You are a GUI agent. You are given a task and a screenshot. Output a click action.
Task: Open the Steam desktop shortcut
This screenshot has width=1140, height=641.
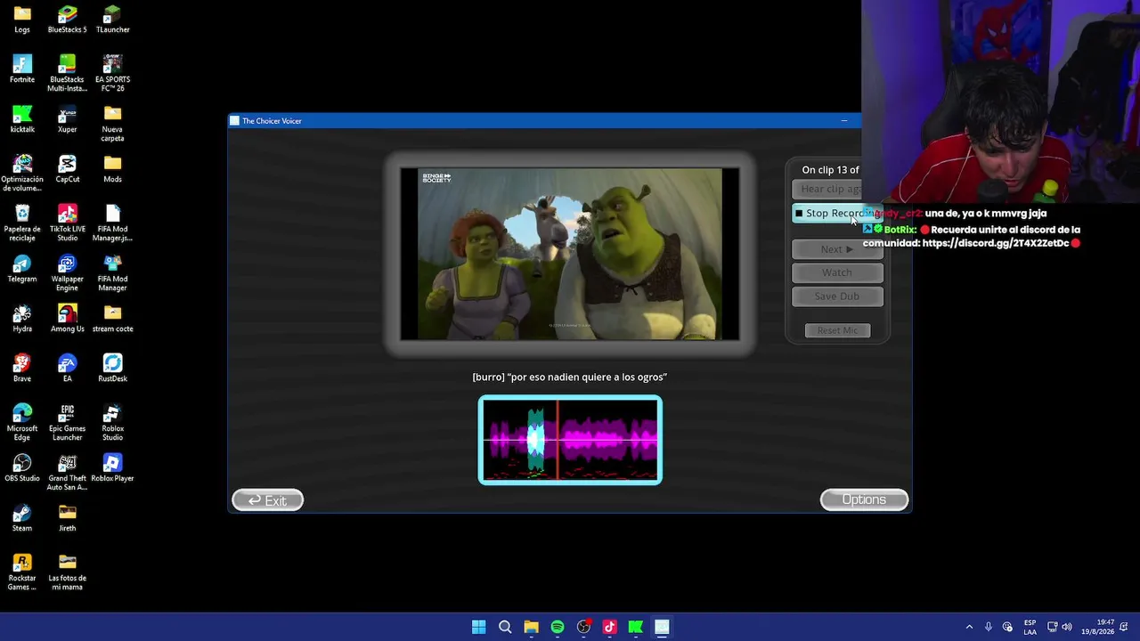coord(22,518)
